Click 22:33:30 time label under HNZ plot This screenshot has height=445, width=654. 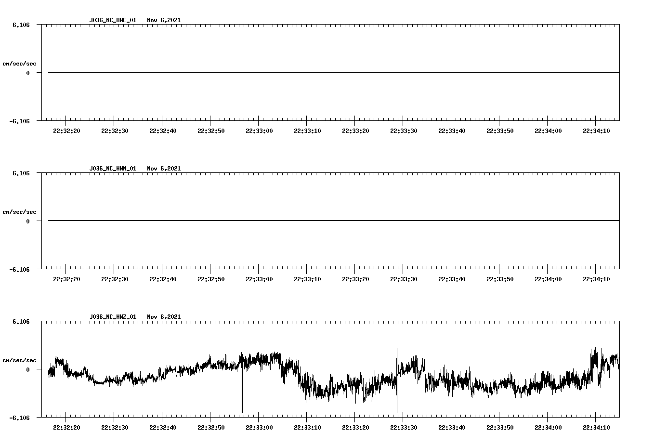[404, 428]
